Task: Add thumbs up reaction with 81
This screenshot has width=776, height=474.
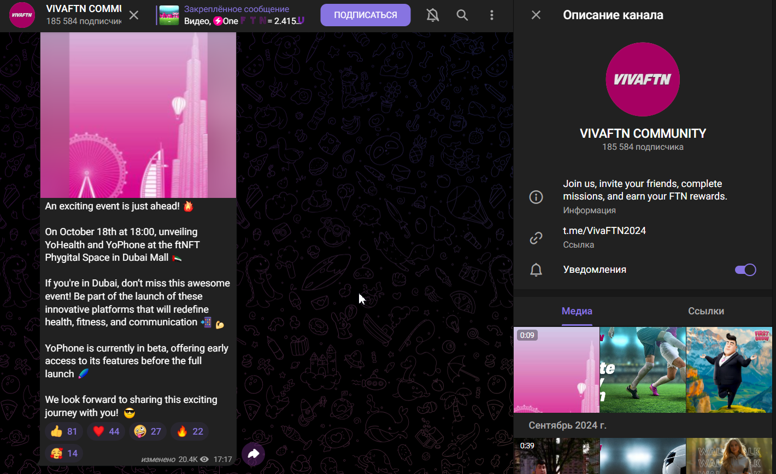Action: click(x=64, y=431)
